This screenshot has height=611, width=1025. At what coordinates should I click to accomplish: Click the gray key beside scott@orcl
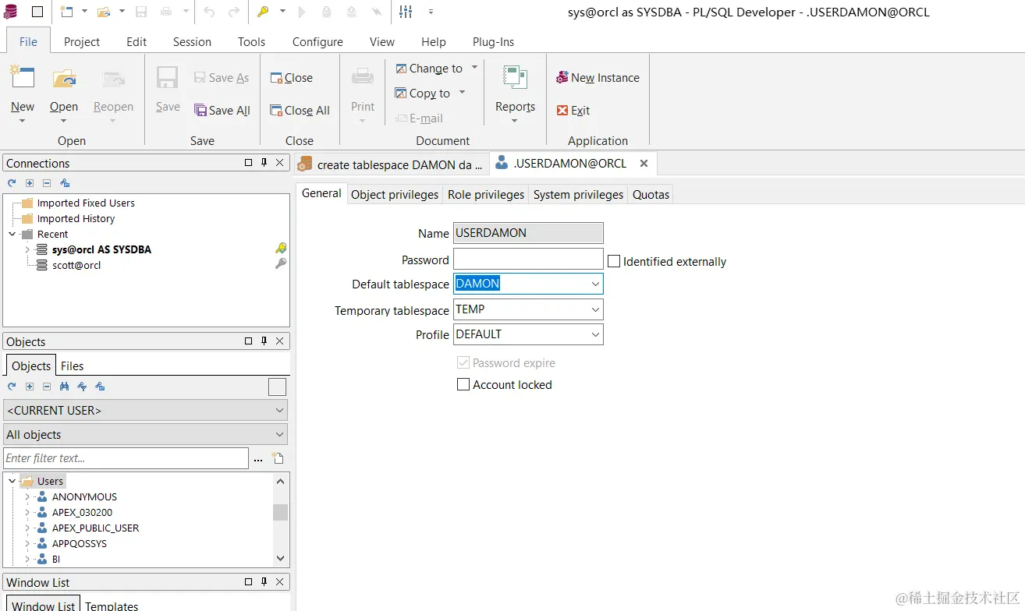tap(281, 264)
